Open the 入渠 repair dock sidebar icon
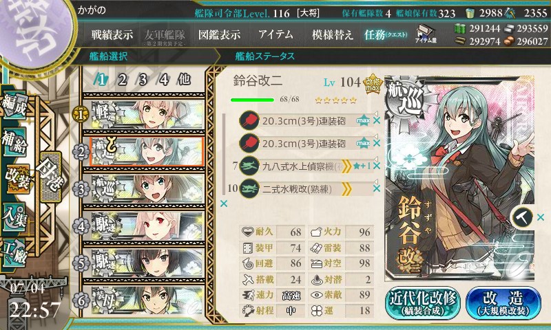 pyautogui.click(x=14, y=217)
